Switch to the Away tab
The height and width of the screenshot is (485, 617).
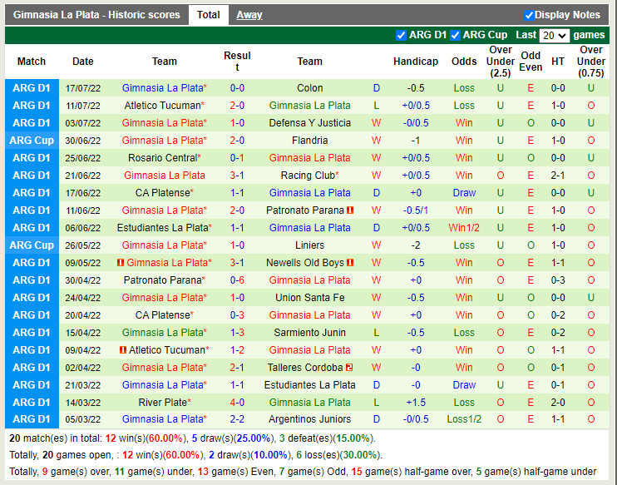[249, 15]
